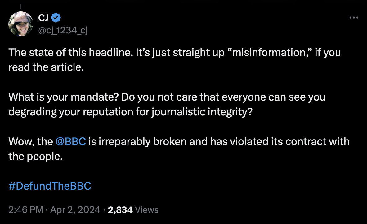Click the 2:46 PM timestamp
The width and height of the screenshot is (367, 224).
(x=25, y=210)
